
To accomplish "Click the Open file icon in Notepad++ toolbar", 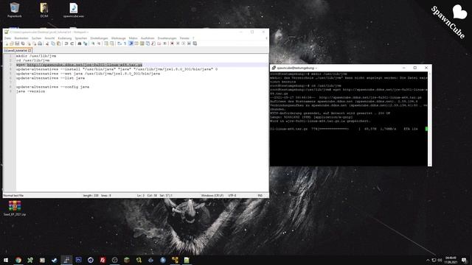I will tap(12, 43).
